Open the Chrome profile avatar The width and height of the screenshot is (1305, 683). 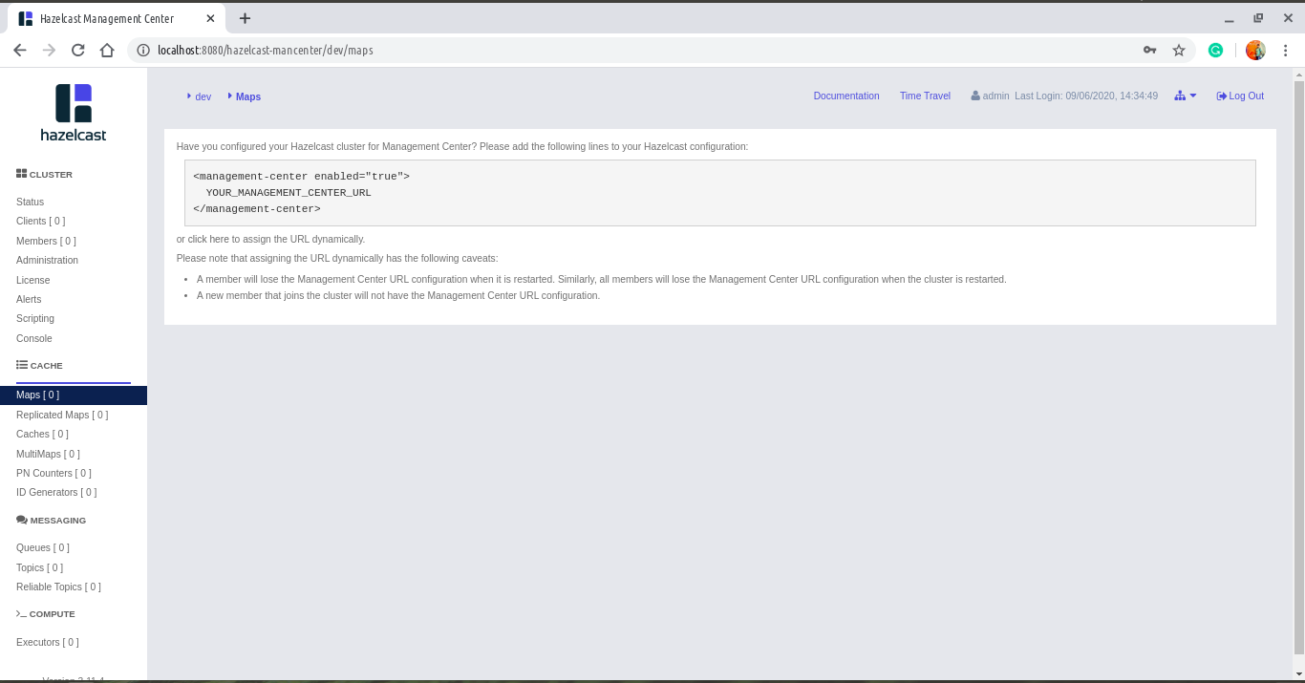[x=1255, y=50]
